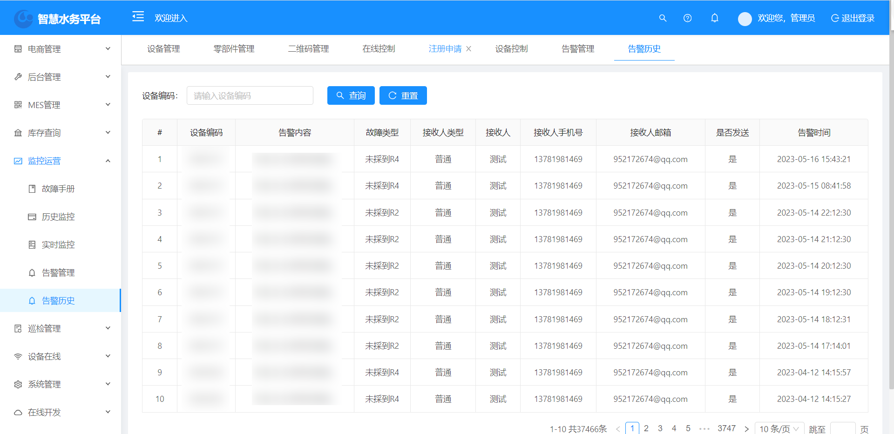Click the 设备在线 wifi icon
894x434 pixels.
point(18,356)
